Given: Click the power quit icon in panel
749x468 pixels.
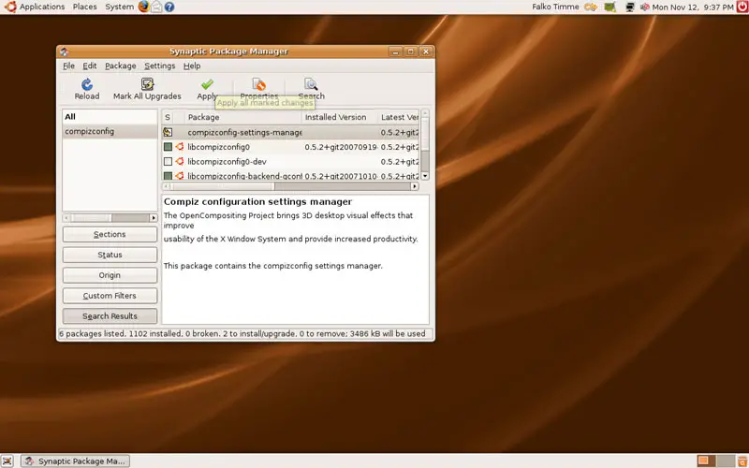Looking at the screenshot, I should pyautogui.click(x=742, y=7).
